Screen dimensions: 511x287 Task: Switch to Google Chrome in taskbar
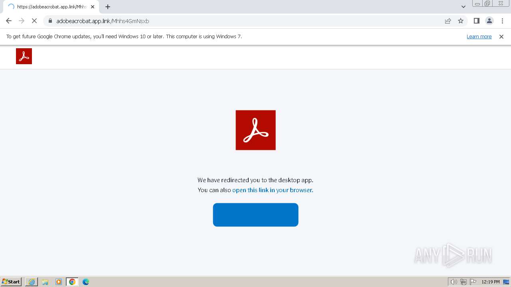(x=72, y=282)
